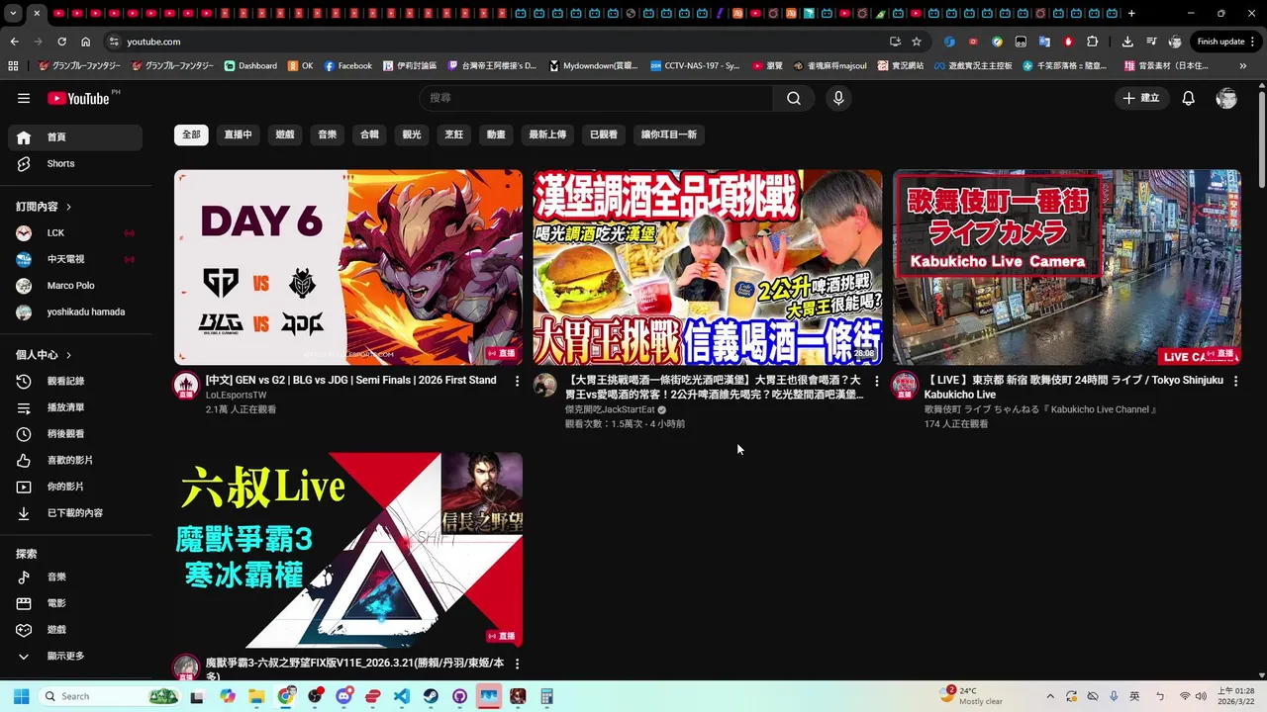Viewport: 1267px width, 712px height.
Task: Click the search magnifier button
Action: click(794, 98)
